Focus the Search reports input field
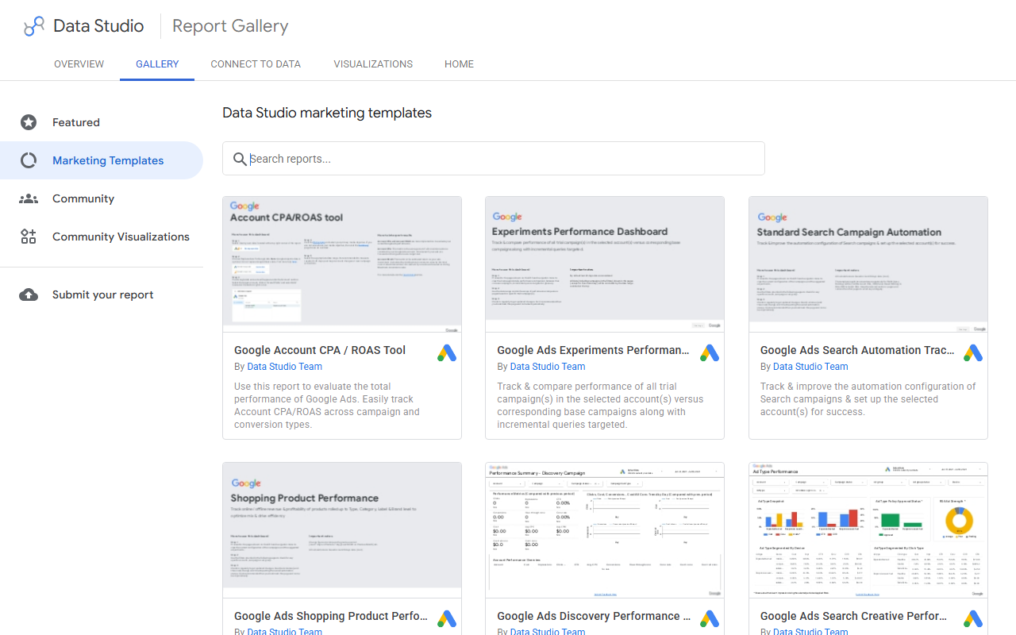The width and height of the screenshot is (1016, 635). 494,159
